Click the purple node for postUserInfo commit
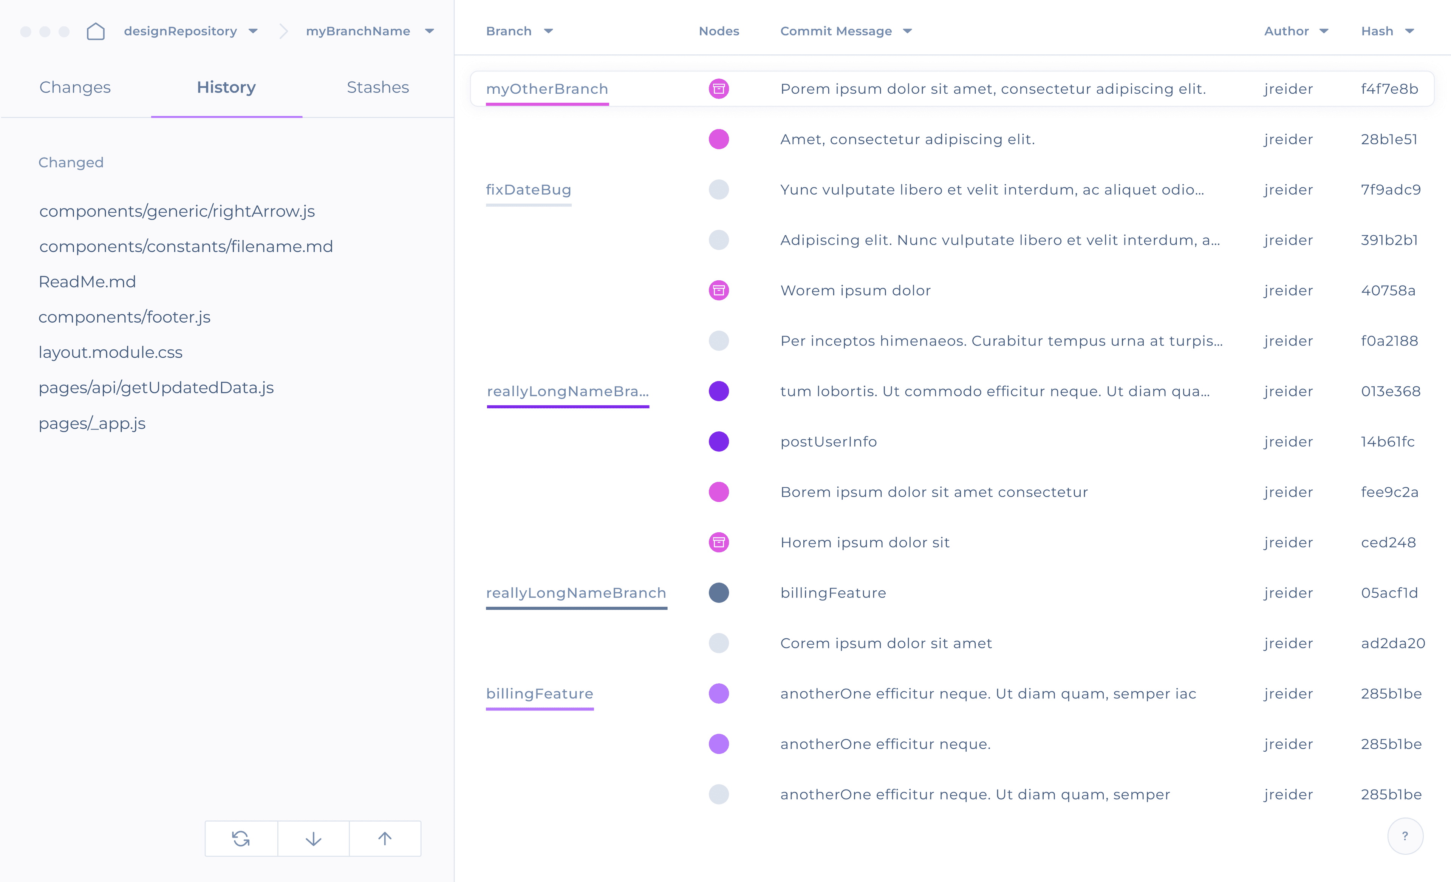The width and height of the screenshot is (1451, 882). click(718, 442)
